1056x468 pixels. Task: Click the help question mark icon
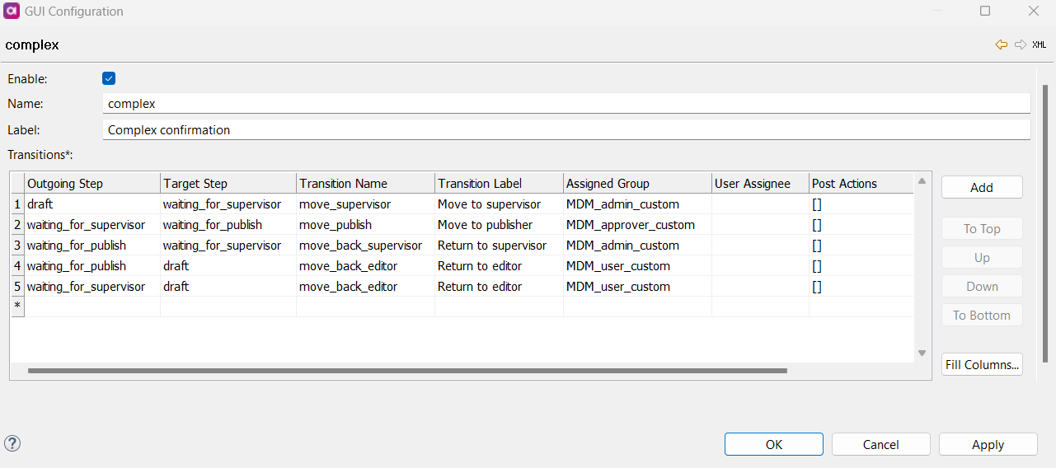(x=12, y=443)
